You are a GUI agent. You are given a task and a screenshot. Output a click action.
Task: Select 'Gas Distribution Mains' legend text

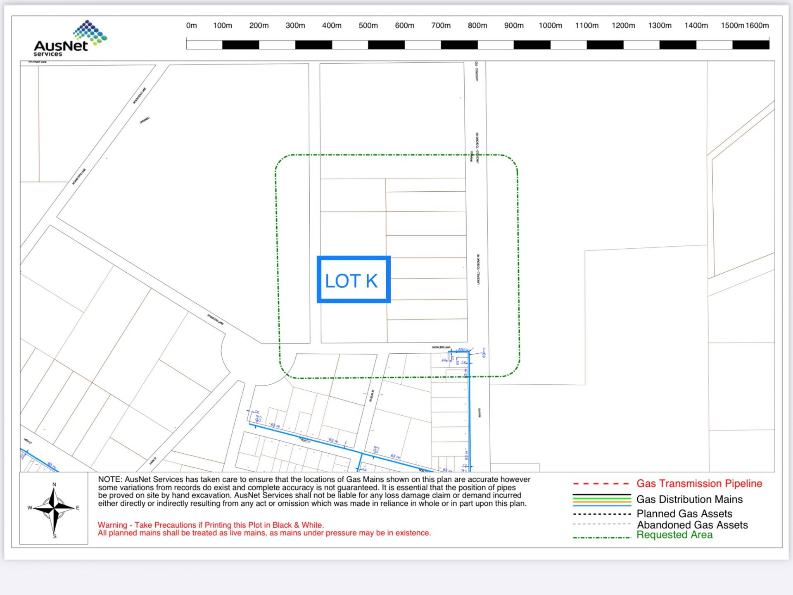point(689,500)
